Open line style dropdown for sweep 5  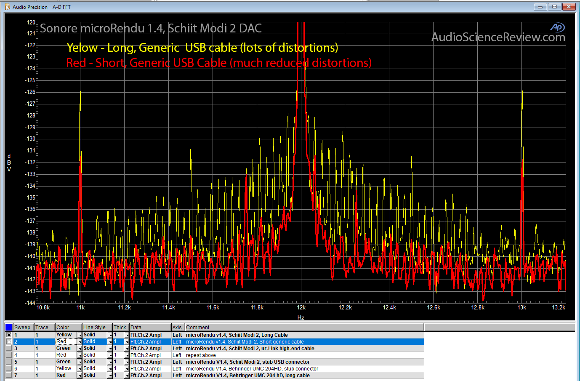(x=110, y=362)
